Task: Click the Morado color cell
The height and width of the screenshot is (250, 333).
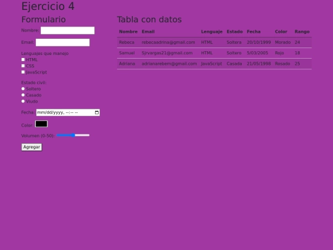Action: point(282,43)
